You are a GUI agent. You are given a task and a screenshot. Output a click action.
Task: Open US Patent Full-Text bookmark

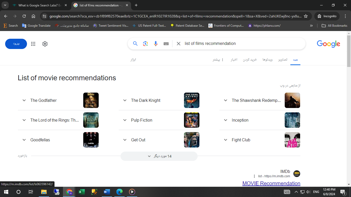tap(149, 26)
